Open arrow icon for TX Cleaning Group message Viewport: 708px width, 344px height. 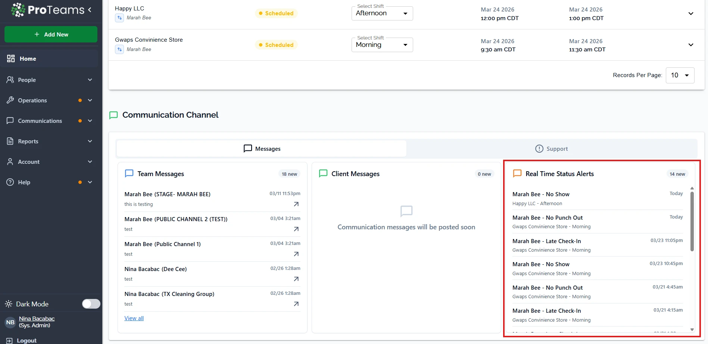tap(296, 304)
